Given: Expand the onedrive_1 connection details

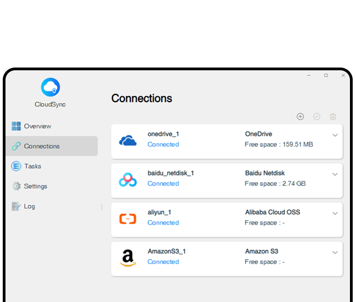Looking at the screenshot, I should pyautogui.click(x=335, y=135).
